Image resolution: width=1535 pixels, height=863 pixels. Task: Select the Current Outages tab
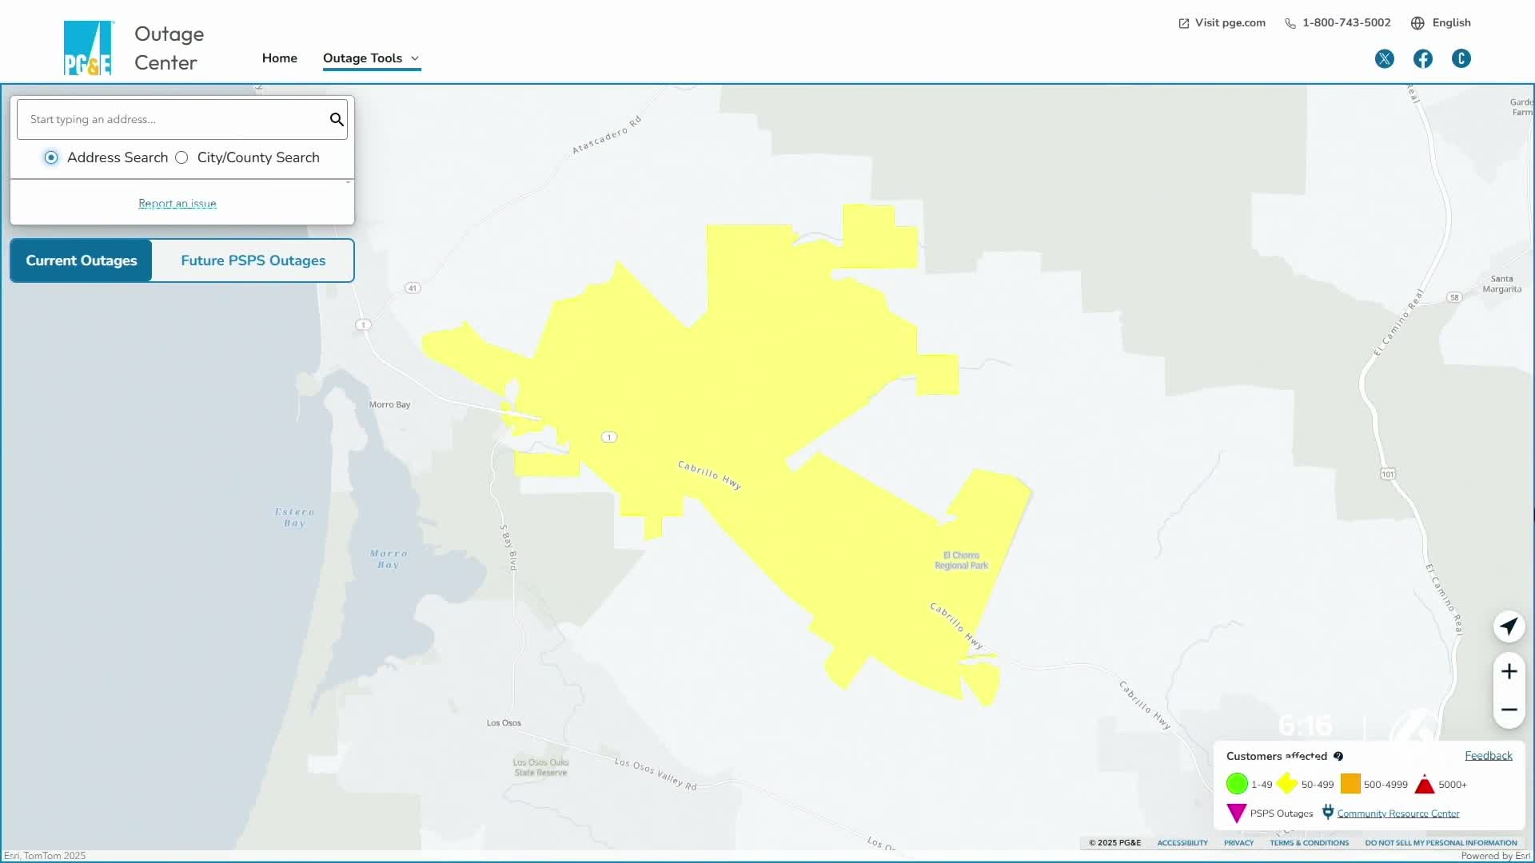pos(81,260)
